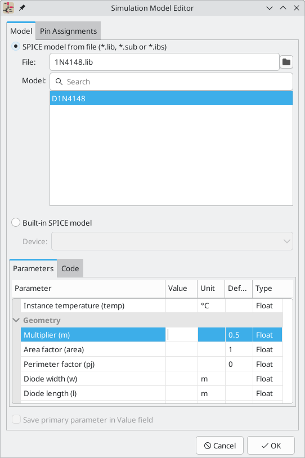Viewport: 305px width, 458px height.
Task: Open the Code tab
Action: (x=70, y=268)
